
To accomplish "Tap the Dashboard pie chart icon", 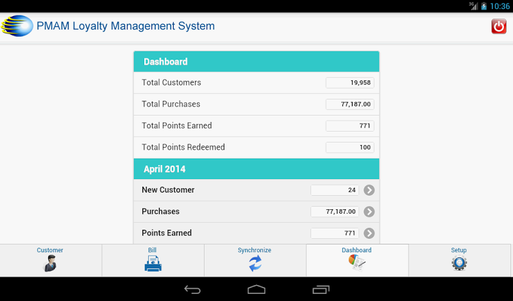I will click(357, 262).
